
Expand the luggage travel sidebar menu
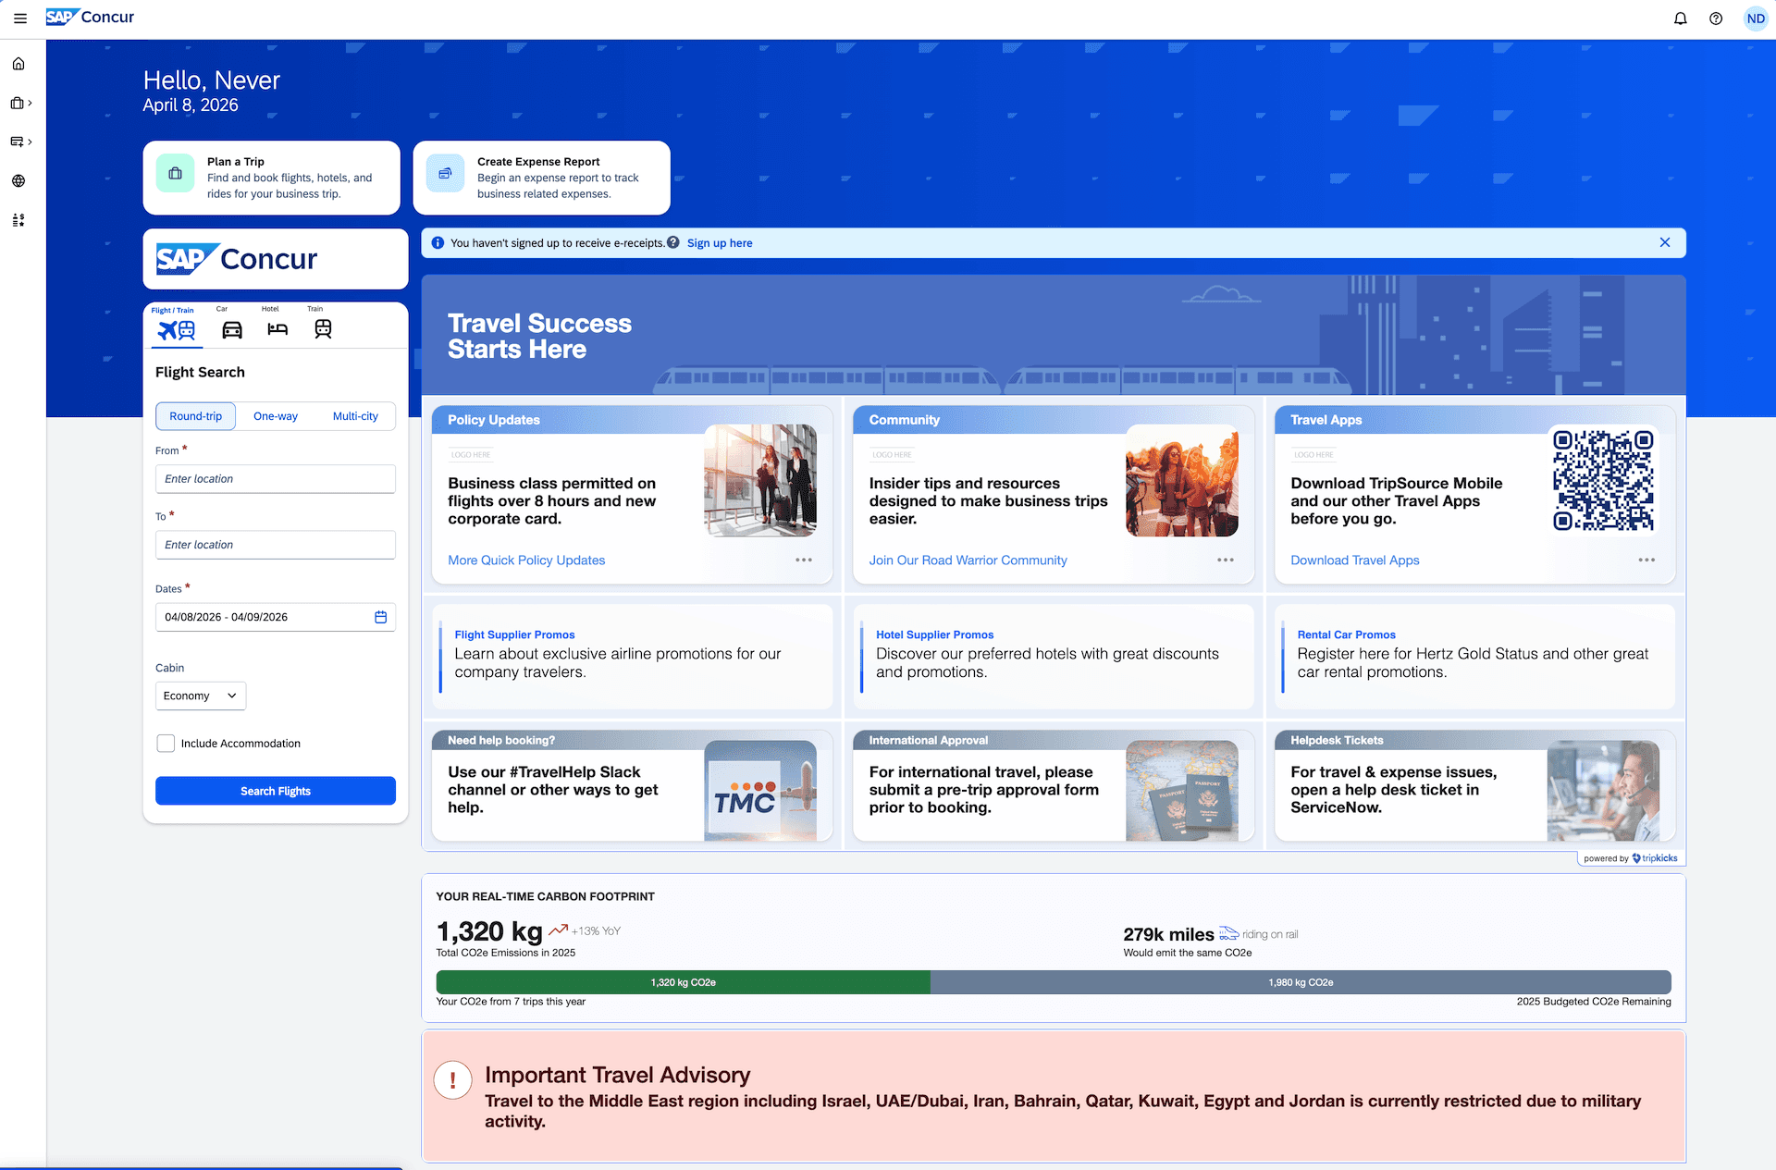click(20, 103)
